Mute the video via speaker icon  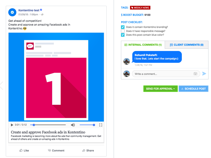[73, 125]
